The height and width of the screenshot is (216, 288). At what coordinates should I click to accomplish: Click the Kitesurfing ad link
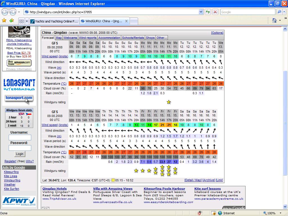11,172
